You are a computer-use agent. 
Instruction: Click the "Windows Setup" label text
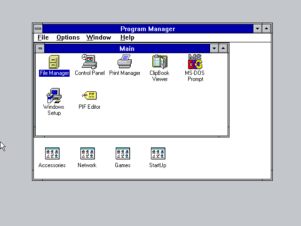pos(54,110)
